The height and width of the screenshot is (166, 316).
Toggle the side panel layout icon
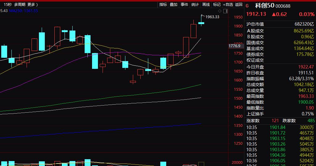point(225,11)
